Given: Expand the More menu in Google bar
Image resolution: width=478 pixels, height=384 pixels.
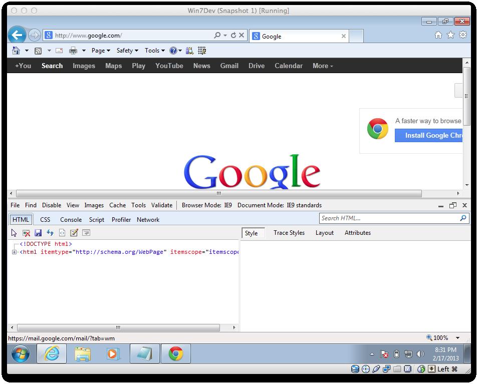Looking at the screenshot, I should point(323,66).
